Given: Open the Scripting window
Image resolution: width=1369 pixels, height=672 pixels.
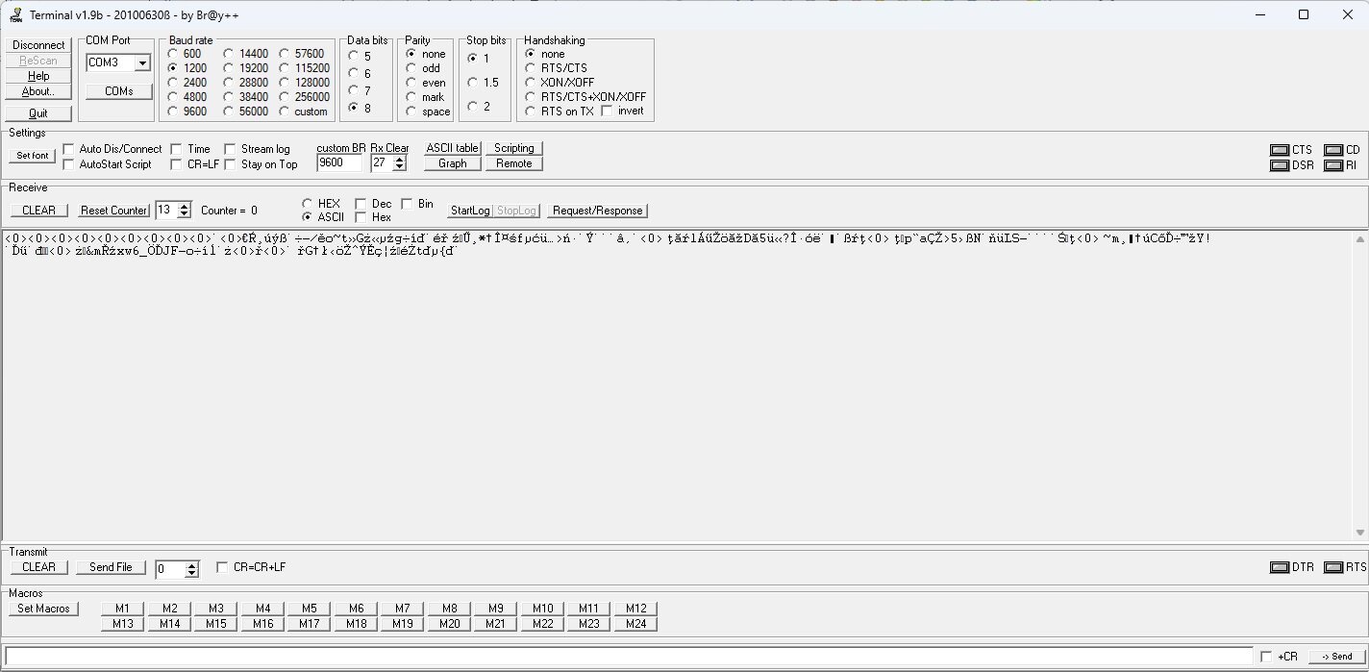Looking at the screenshot, I should pos(513,148).
